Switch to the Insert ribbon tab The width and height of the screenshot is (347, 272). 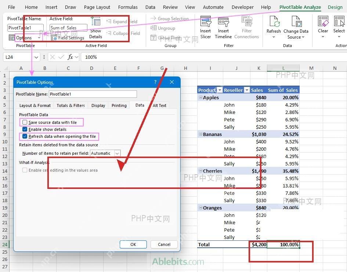pyautogui.click(x=51, y=7)
